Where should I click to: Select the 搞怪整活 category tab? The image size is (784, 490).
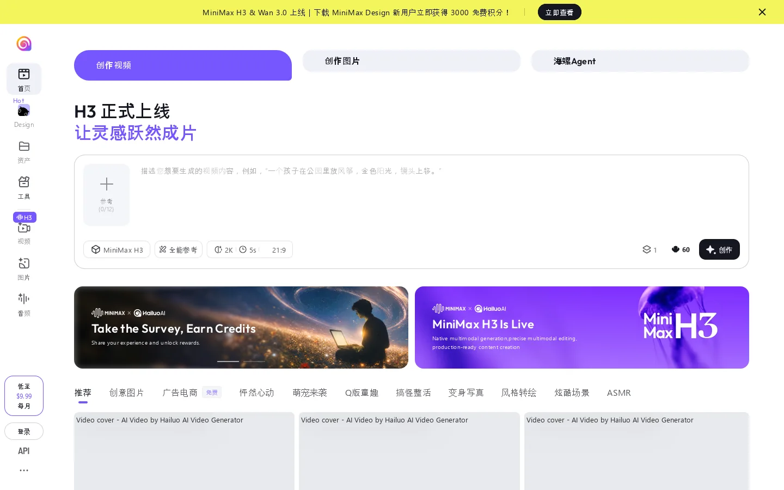pos(414,393)
